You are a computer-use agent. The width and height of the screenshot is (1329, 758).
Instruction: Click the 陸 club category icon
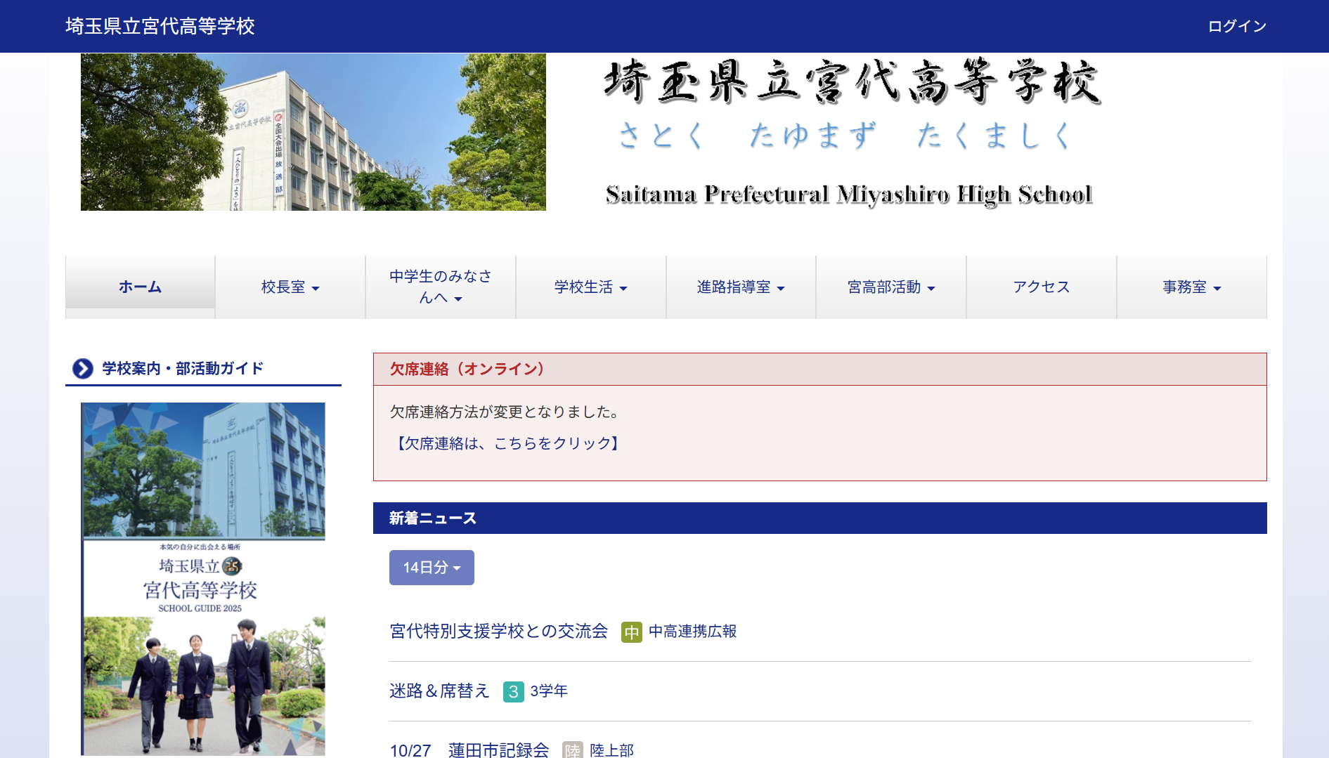tap(573, 750)
